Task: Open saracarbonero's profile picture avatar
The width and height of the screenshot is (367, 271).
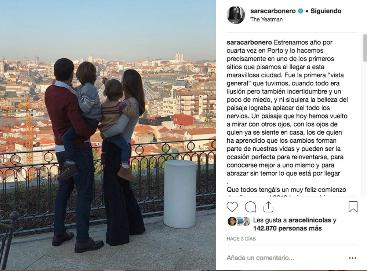Action: click(x=236, y=15)
